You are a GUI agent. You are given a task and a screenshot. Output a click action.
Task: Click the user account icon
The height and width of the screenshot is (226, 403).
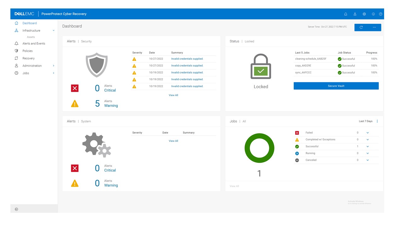click(x=355, y=14)
